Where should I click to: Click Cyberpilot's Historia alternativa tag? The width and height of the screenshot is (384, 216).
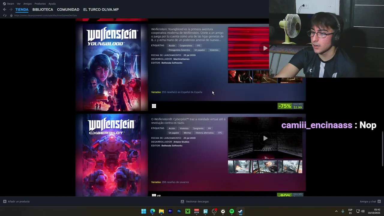(x=205, y=133)
